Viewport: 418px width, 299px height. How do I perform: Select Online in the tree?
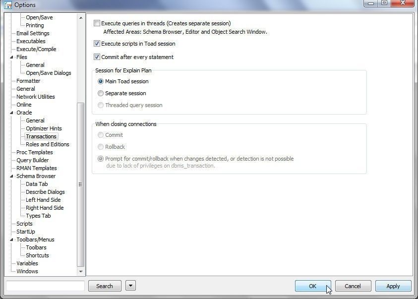point(24,105)
